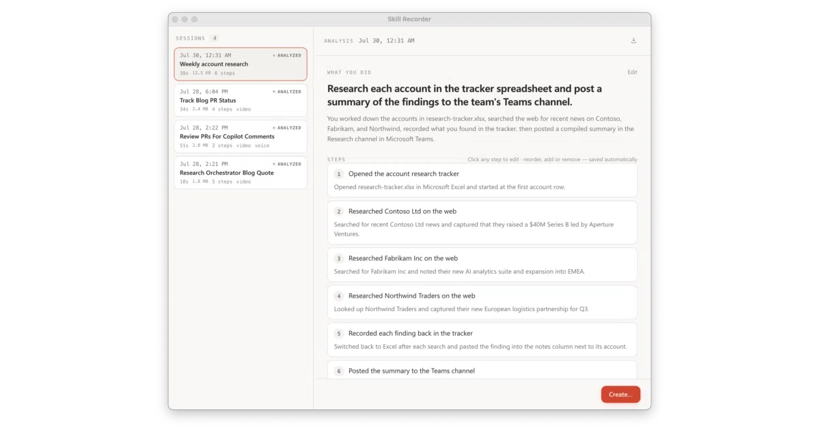The width and height of the screenshot is (820, 430).
Task: Click the Skill Recorder window title
Action: (409, 19)
